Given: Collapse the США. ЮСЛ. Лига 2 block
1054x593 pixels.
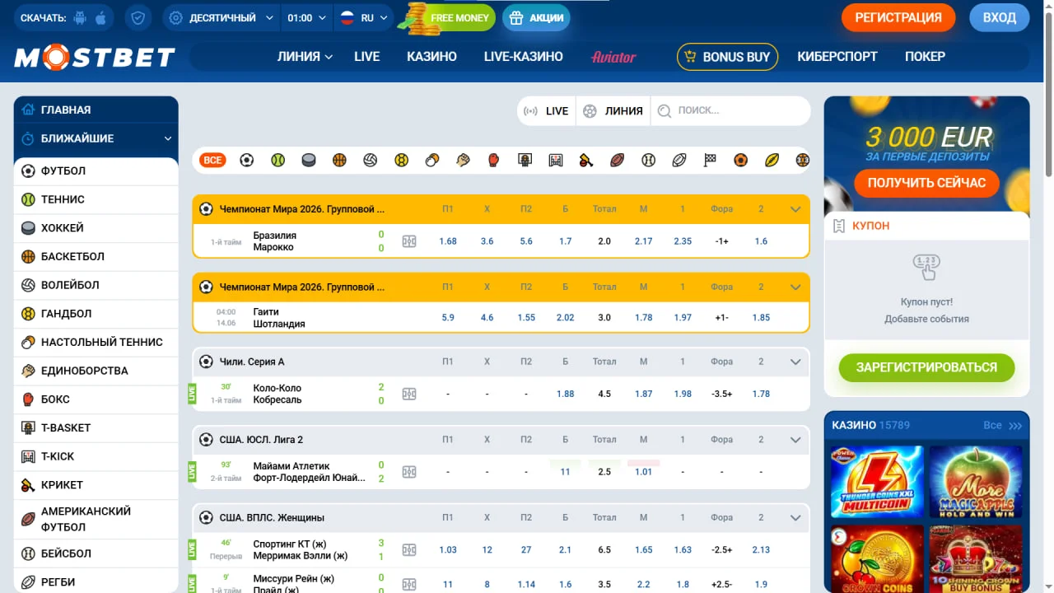Looking at the screenshot, I should (795, 440).
